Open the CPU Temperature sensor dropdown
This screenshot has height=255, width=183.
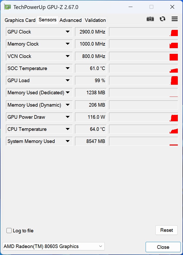68,129
